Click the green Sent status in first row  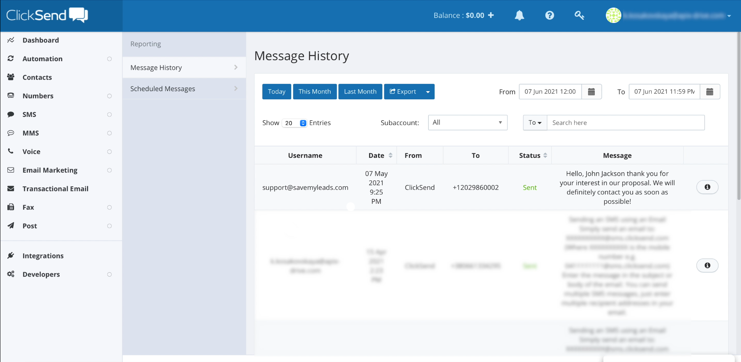tap(530, 187)
